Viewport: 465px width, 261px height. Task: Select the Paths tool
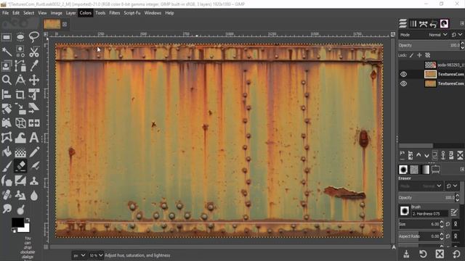point(20,66)
